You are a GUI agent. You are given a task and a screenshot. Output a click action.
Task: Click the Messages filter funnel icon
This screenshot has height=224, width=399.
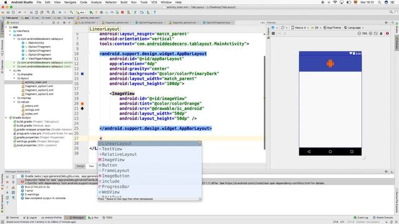[13, 198]
